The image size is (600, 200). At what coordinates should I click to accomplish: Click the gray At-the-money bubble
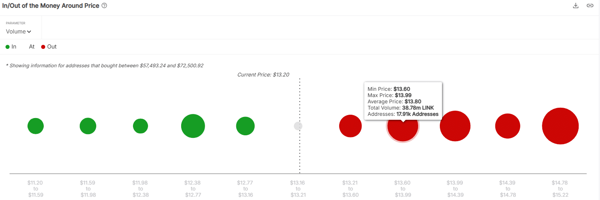[298, 126]
